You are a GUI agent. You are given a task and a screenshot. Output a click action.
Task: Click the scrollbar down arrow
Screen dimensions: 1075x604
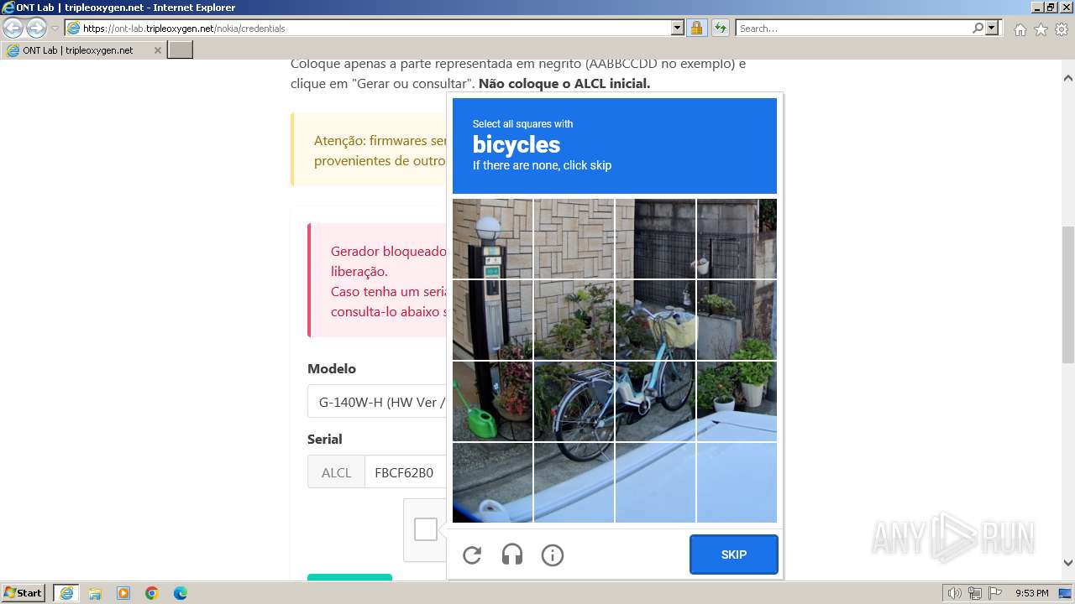pyautogui.click(x=1067, y=563)
